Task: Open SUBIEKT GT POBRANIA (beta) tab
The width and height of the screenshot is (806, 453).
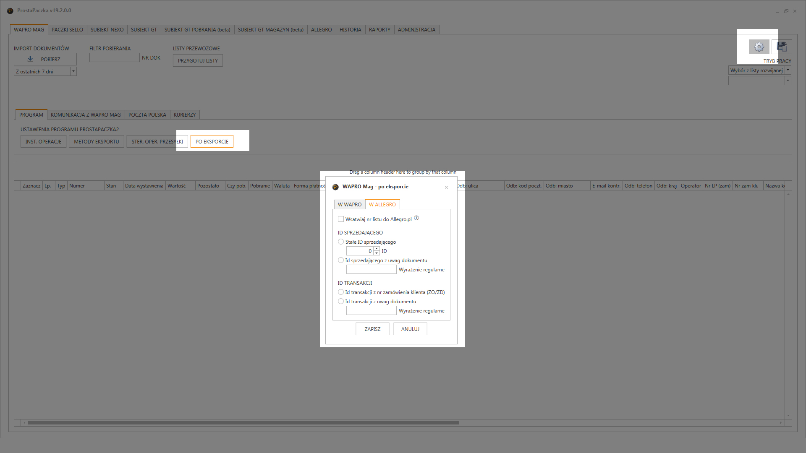Action: [197, 30]
